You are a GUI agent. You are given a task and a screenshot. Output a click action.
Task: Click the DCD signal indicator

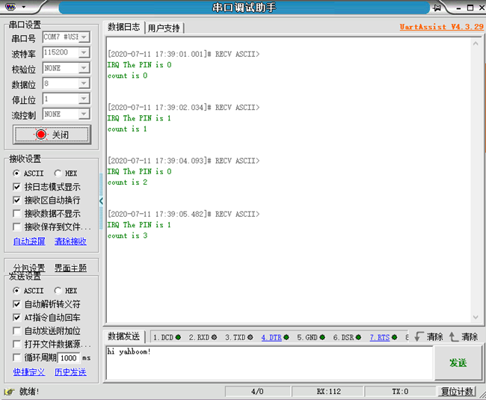click(178, 337)
